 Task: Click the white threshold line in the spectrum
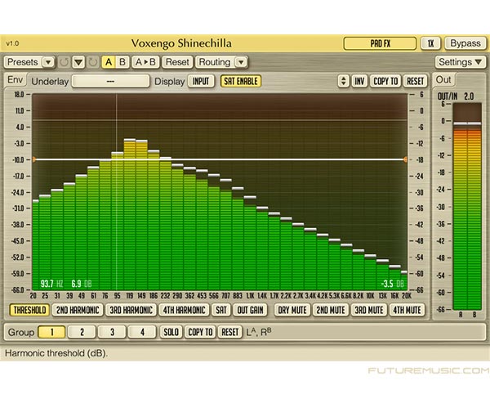pyautogui.click(x=220, y=159)
